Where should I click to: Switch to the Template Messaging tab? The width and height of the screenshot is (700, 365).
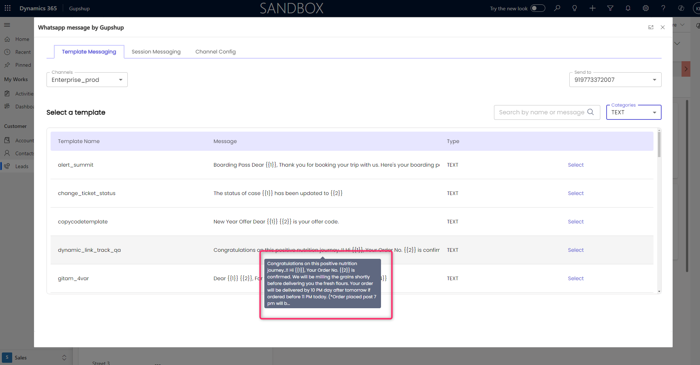tap(89, 52)
